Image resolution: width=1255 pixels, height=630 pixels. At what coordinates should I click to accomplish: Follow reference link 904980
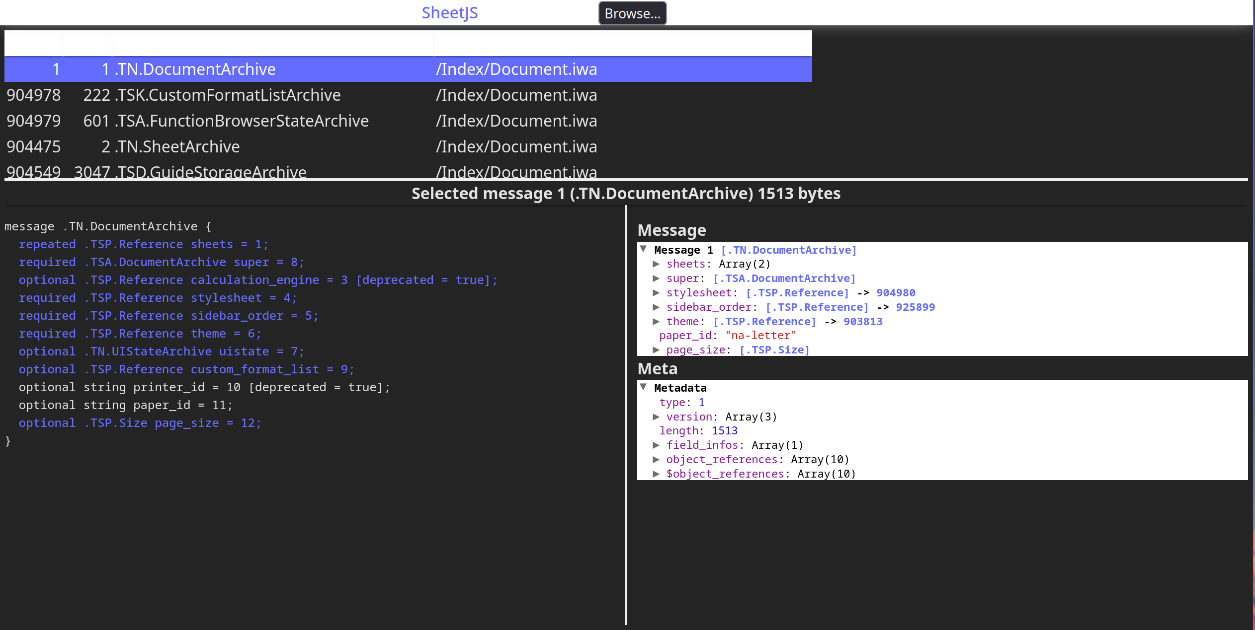pos(896,293)
